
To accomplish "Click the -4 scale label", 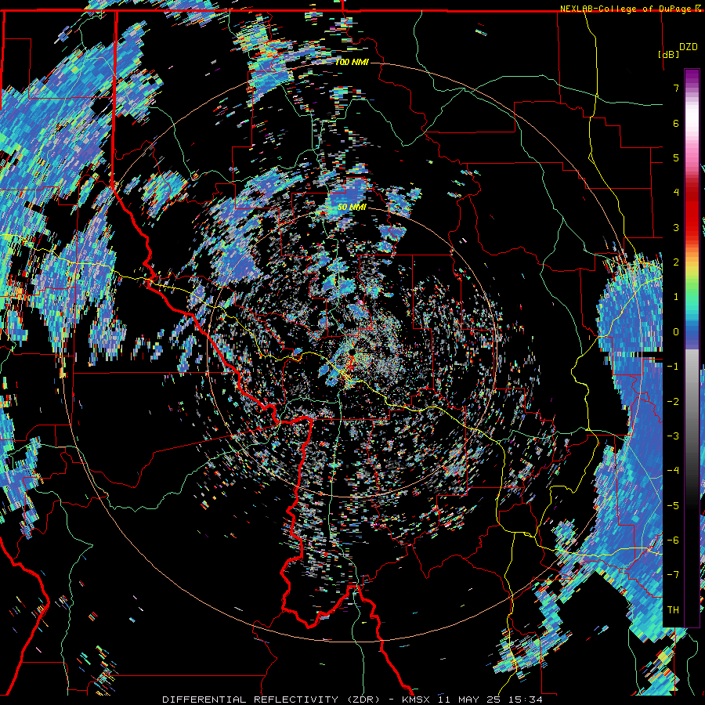I will (673, 471).
